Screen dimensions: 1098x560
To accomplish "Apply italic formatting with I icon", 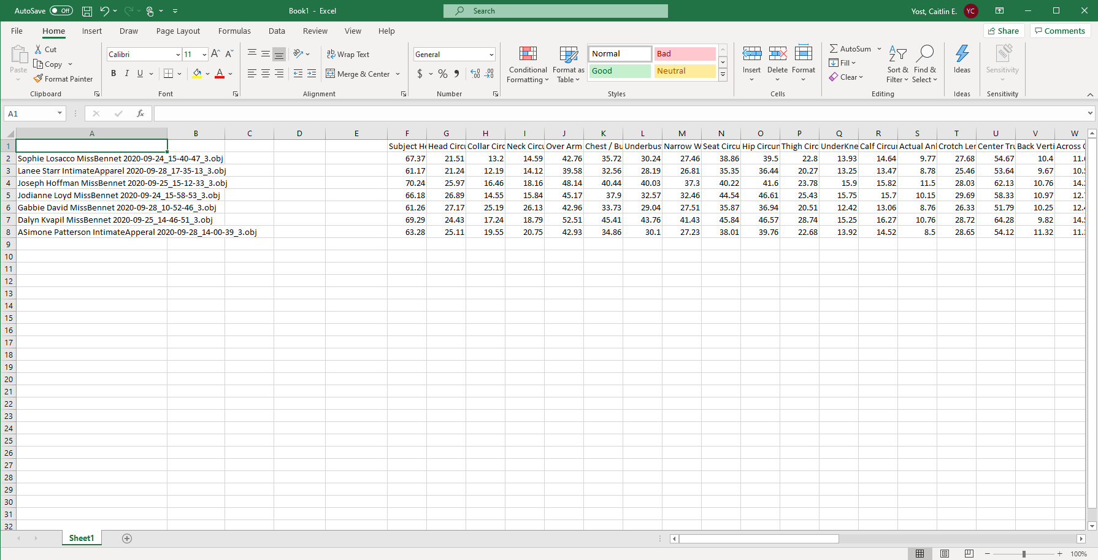I will [x=127, y=74].
